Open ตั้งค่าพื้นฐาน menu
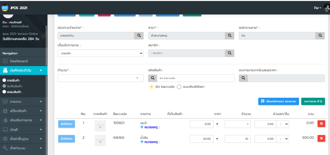330x155 pixels. [23, 139]
